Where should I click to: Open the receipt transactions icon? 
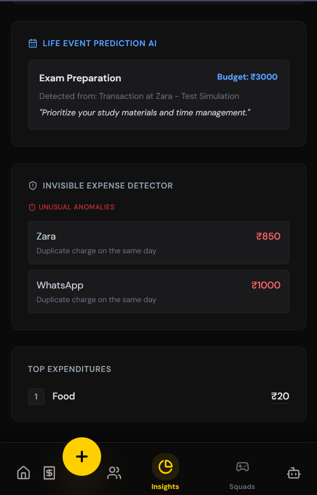[49, 473]
